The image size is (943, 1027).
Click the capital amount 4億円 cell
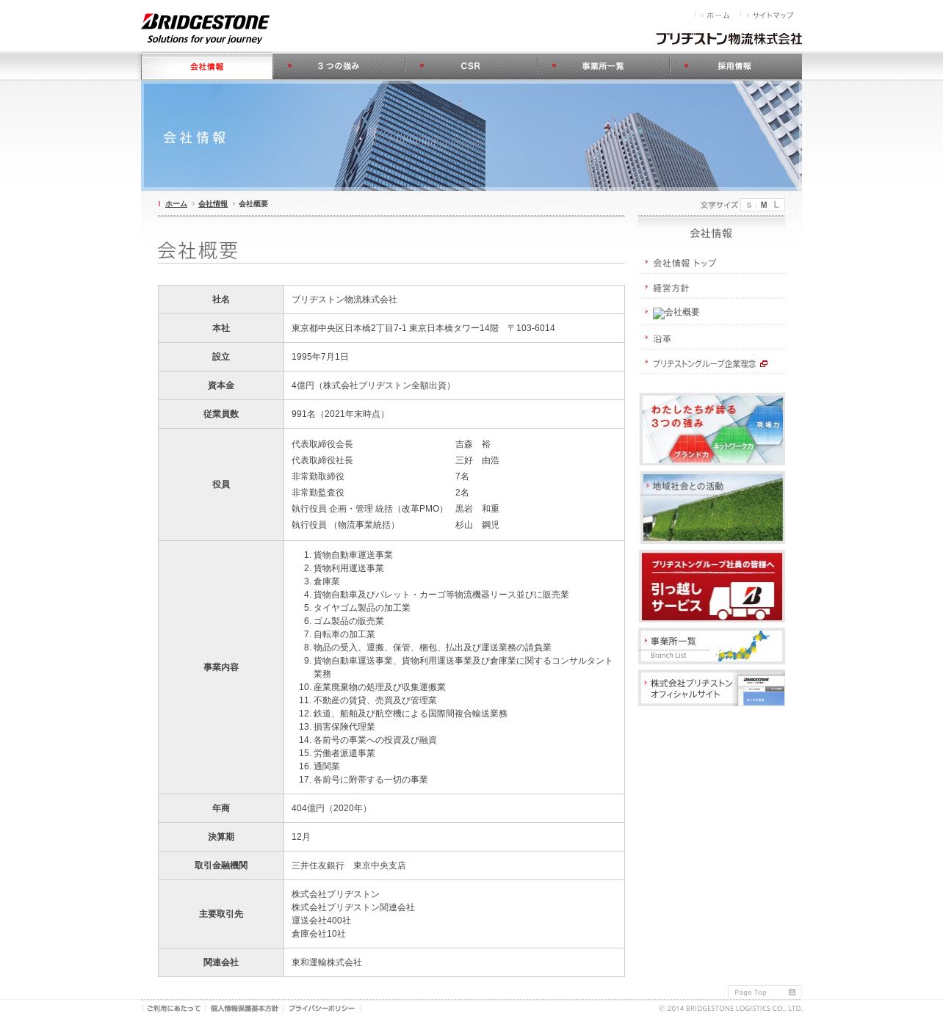pyautogui.click(x=454, y=385)
